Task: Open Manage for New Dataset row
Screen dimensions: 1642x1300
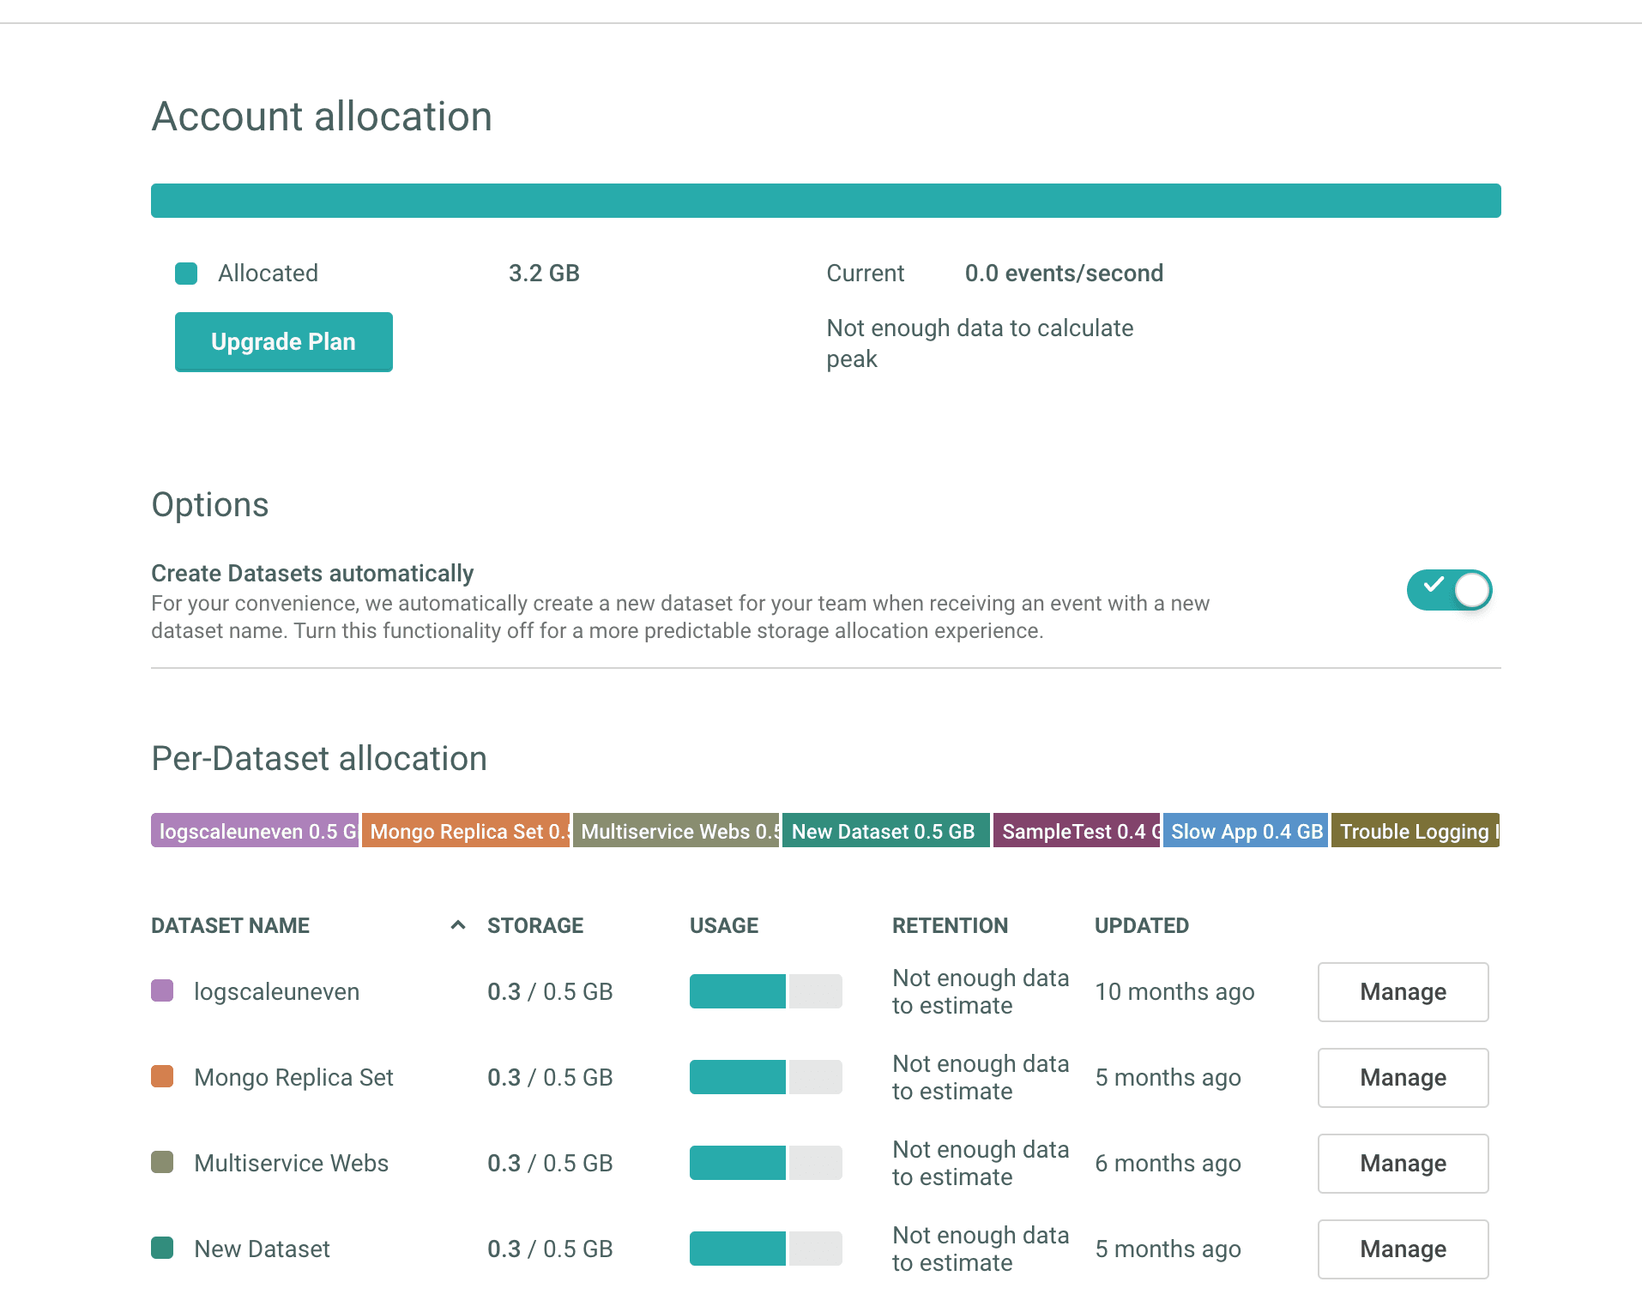Action: pos(1403,1249)
